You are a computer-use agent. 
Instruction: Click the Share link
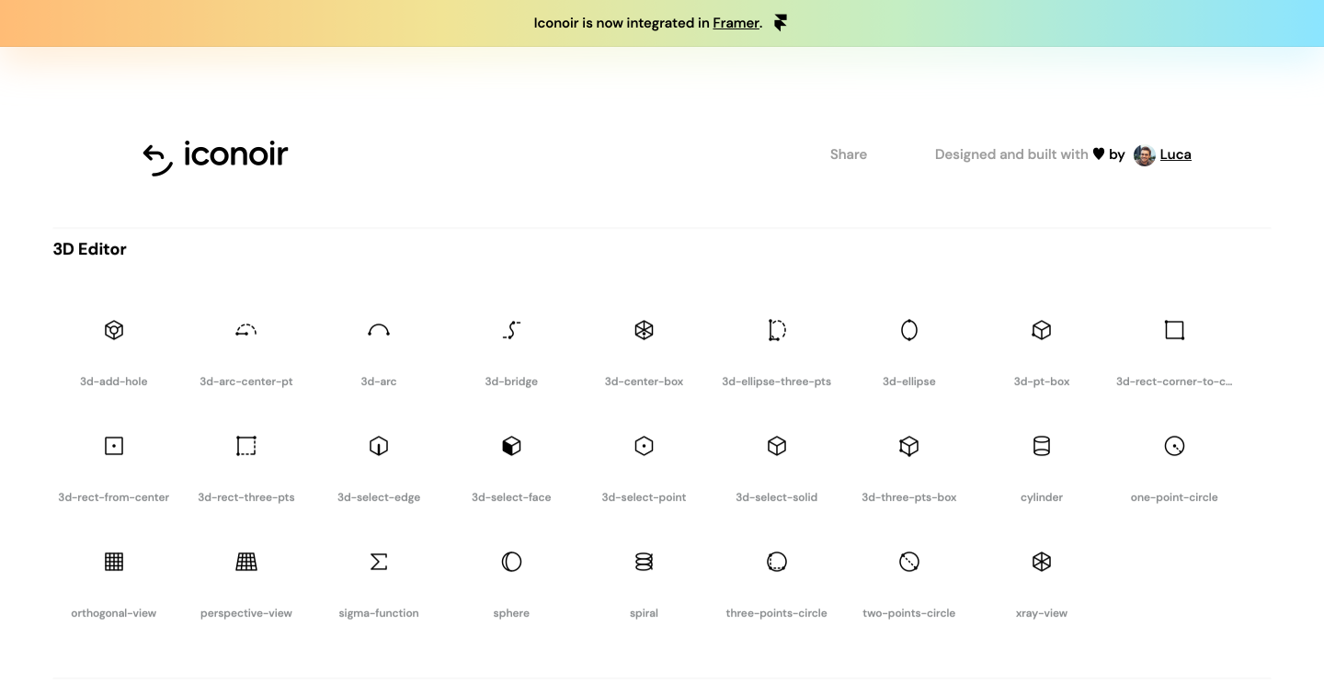tap(849, 154)
